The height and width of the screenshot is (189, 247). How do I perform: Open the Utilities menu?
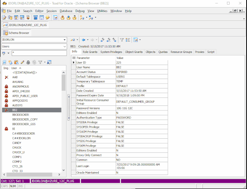[102, 11]
